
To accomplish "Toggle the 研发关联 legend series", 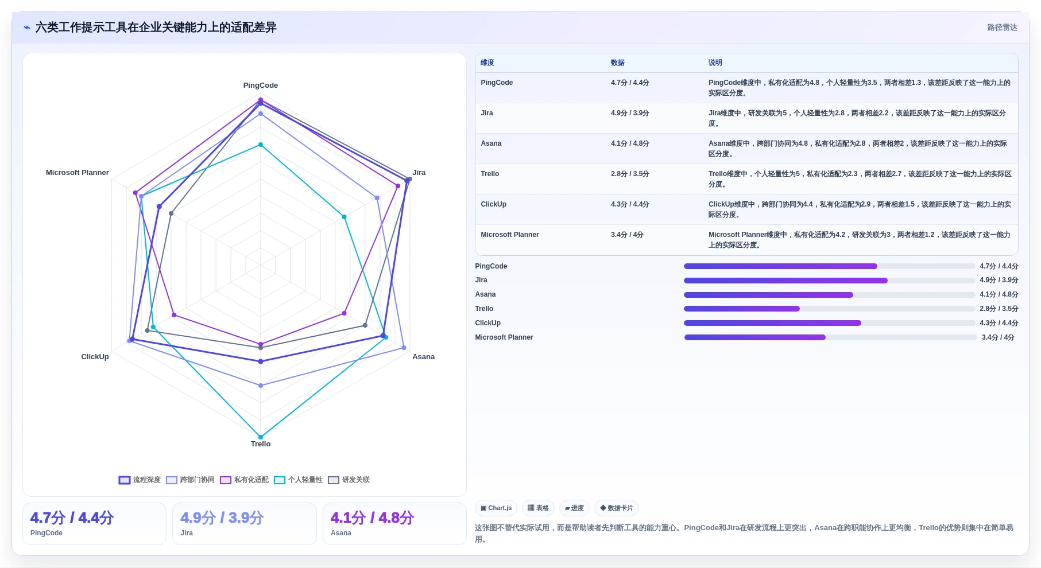I will 349,480.
